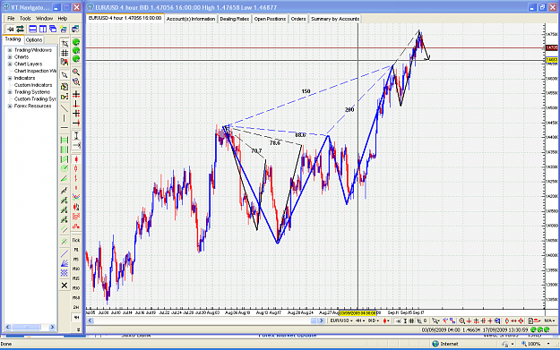Select the Tick timeframe button
Screen dimensions: 560x350
pyautogui.click(x=76, y=240)
